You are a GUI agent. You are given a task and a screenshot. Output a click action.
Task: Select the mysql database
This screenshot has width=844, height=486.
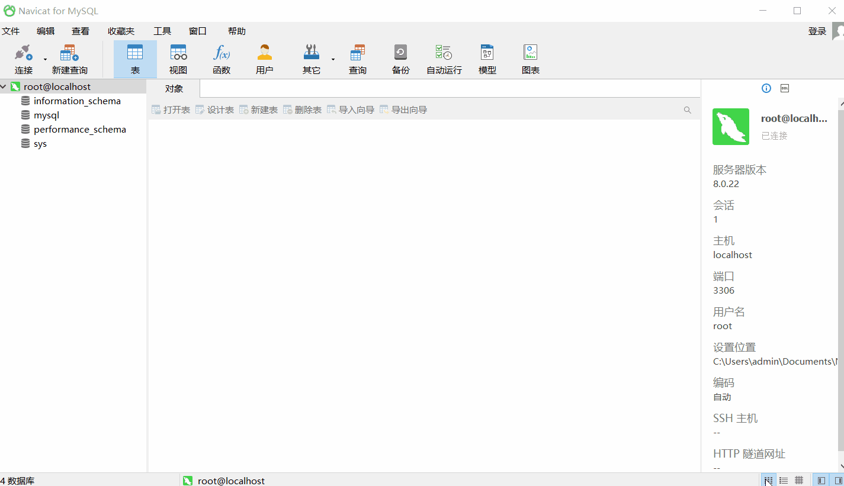[46, 115]
